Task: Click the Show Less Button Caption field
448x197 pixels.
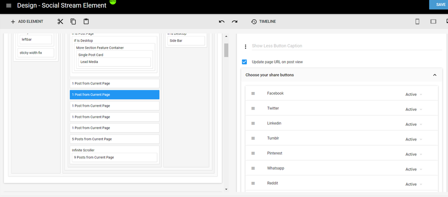Action: 338,46
